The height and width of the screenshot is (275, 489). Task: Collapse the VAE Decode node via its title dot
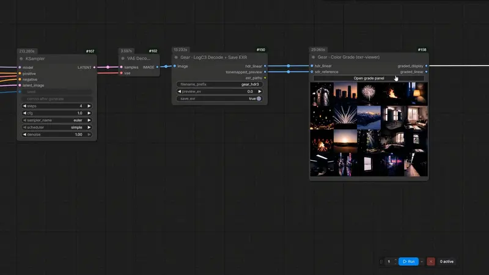[123, 58]
